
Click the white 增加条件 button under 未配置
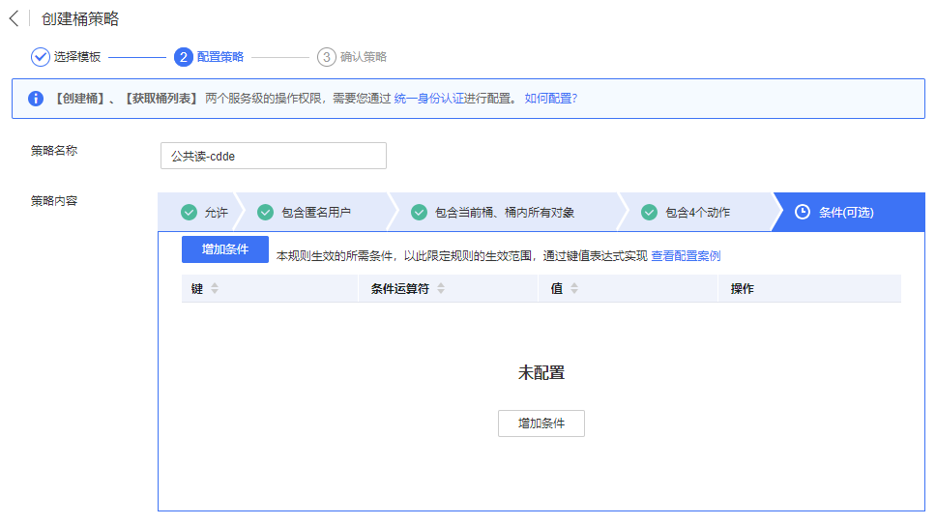point(541,423)
